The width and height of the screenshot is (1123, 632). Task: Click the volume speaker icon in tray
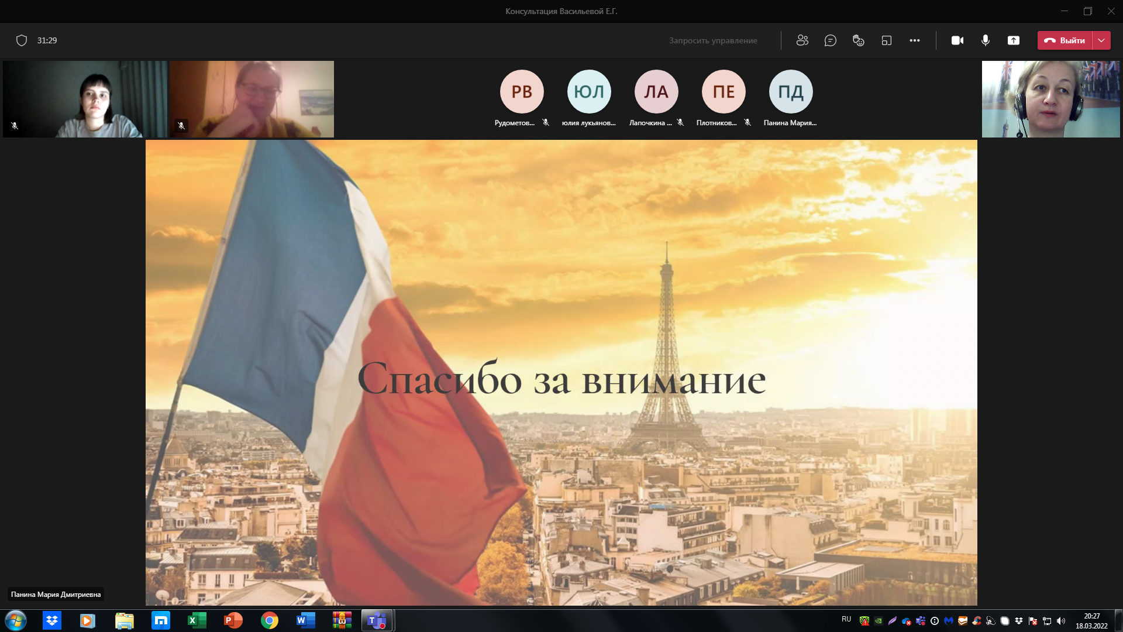[x=1061, y=621]
